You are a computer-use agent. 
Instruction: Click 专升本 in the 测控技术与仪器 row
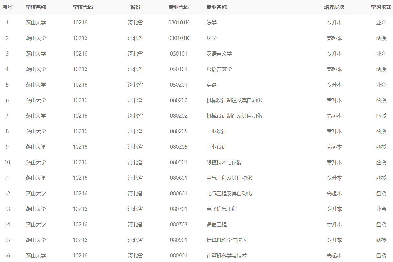coord(334,162)
